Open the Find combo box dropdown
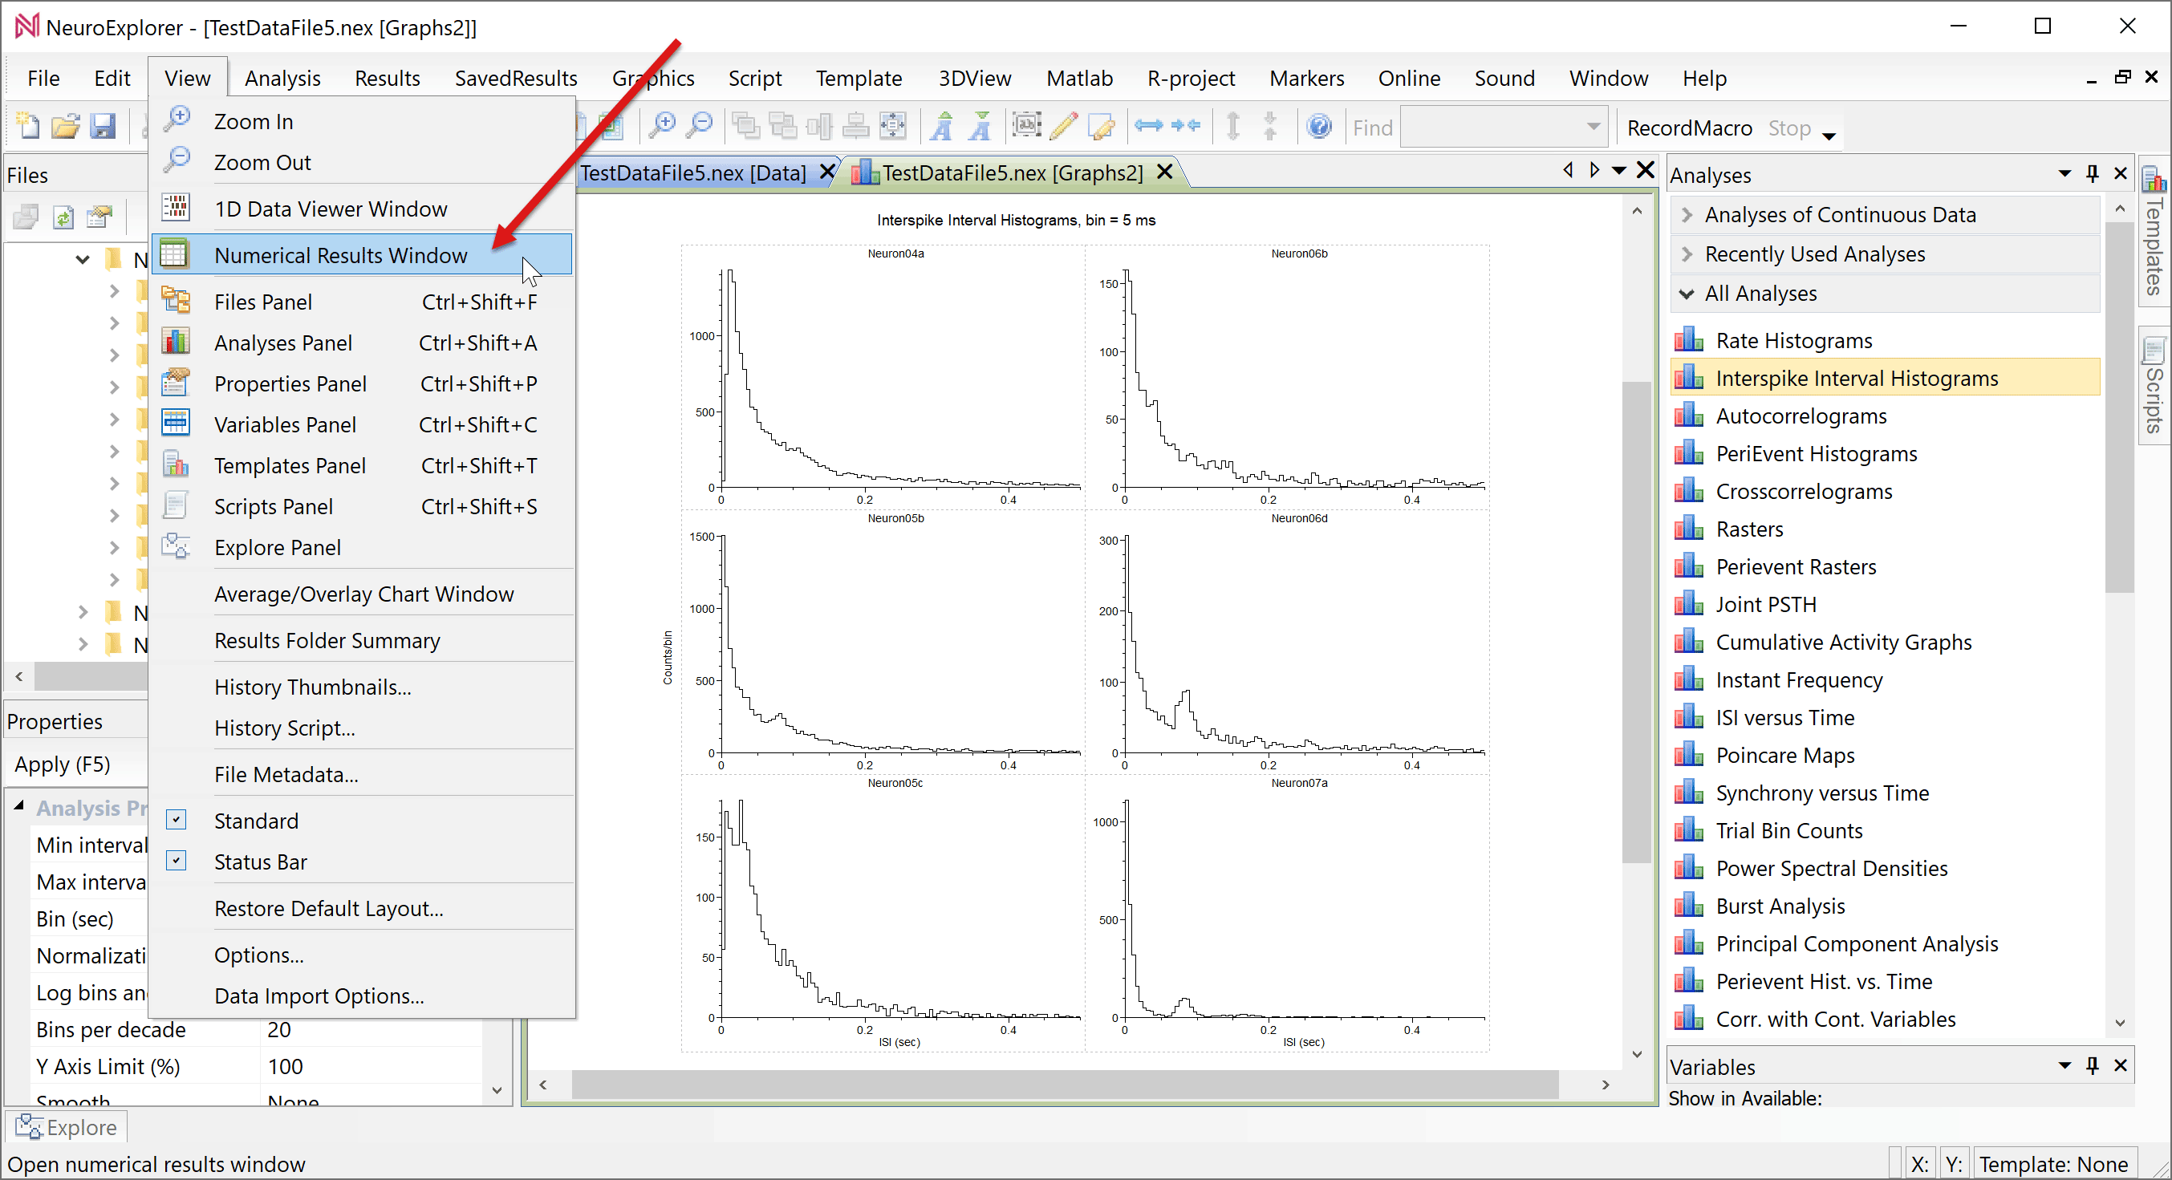The width and height of the screenshot is (2172, 1180). click(1593, 128)
